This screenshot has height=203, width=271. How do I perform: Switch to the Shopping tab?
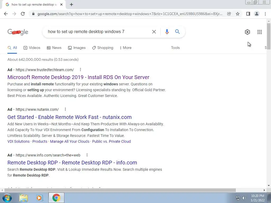pyautogui.click(x=103, y=48)
